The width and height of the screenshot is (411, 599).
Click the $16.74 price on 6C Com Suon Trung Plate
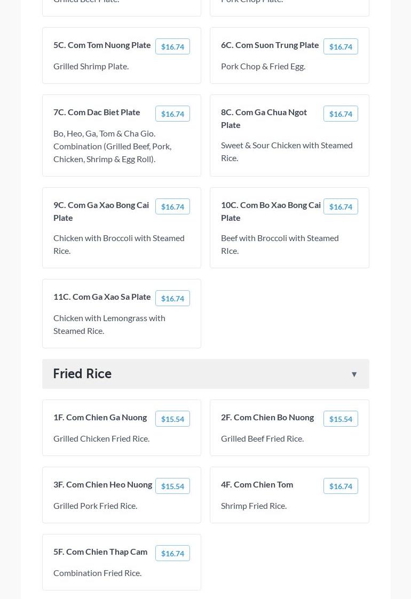(x=340, y=46)
